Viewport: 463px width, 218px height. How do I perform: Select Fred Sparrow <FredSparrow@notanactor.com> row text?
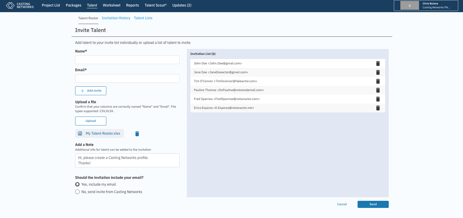click(x=227, y=99)
